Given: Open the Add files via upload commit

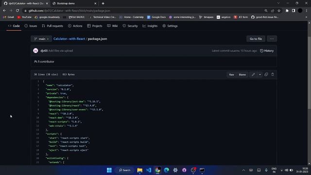Looking at the screenshot, I should (61, 51).
